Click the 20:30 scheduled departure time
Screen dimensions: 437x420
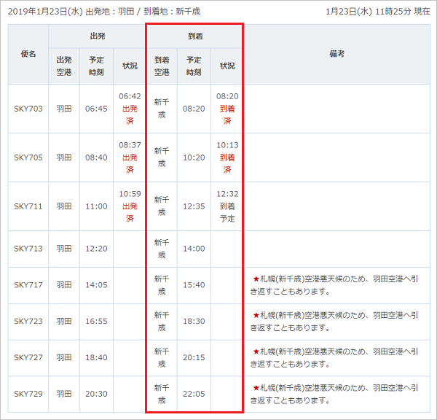96,394
